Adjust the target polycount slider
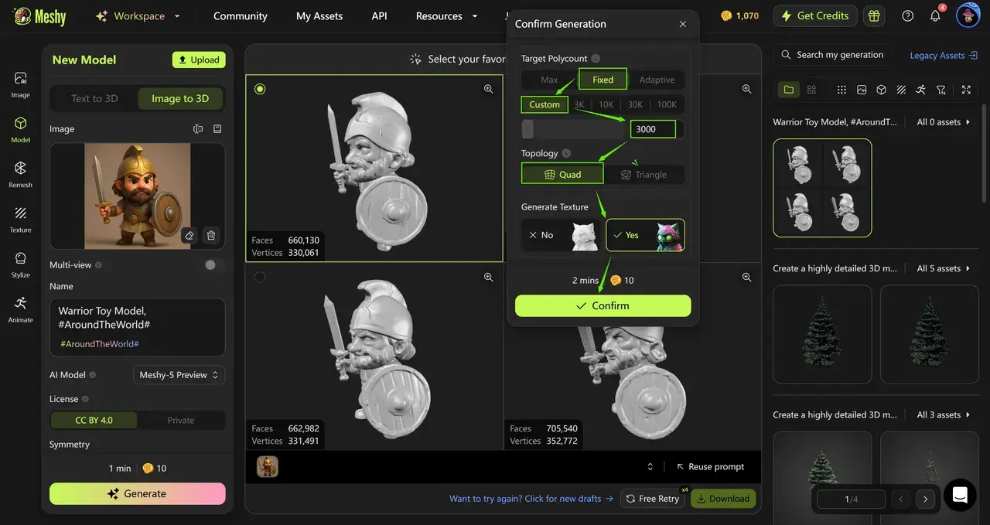The width and height of the screenshot is (990, 525). (528, 129)
